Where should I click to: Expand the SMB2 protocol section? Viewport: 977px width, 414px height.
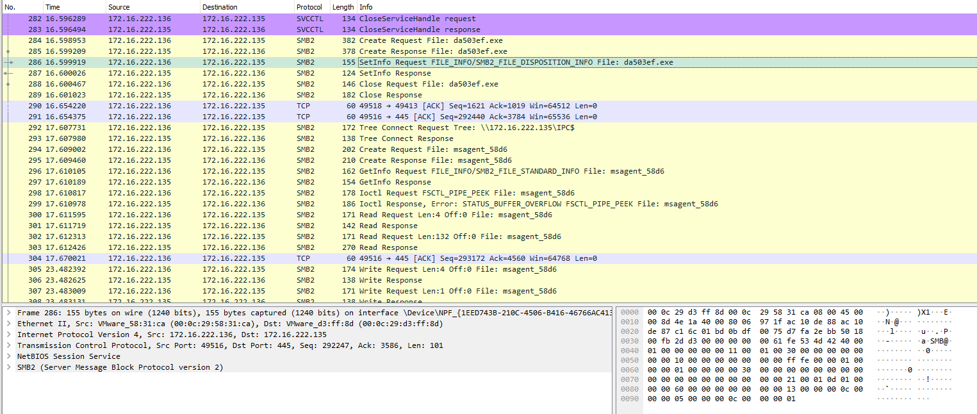(x=8, y=367)
